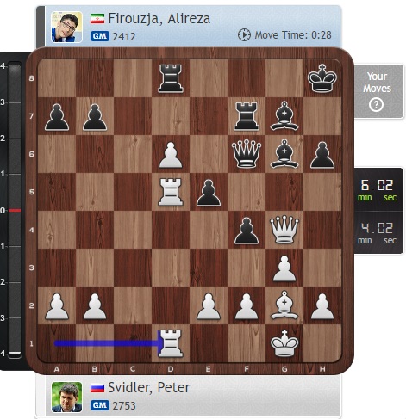
Task: Open Peter Svidler's profile photo
Action: tap(66, 397)
